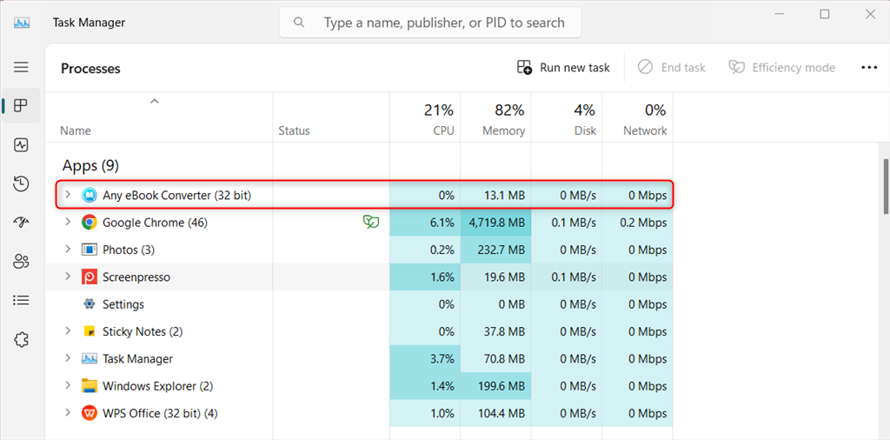Expand the Screenpresso process group

click(68, 277)
